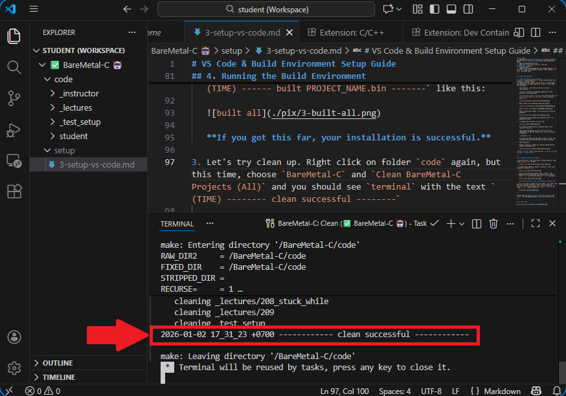Image resolution: width=566 pixels, height=396 pixels.
Task: Click the Markdown language mode button
Action: [502, 391]
